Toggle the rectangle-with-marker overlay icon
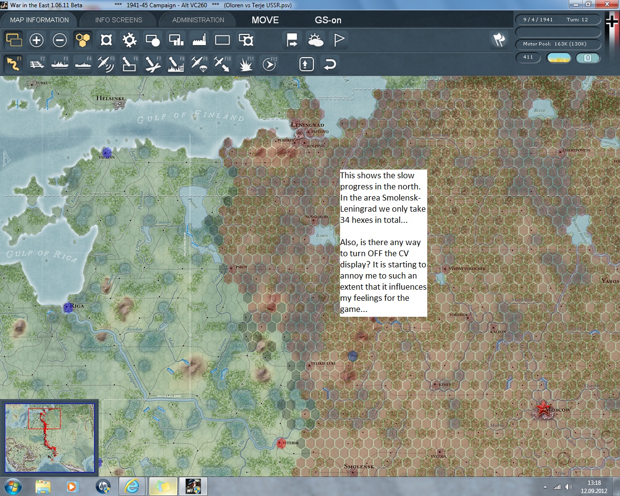 (x=246, y=40)
